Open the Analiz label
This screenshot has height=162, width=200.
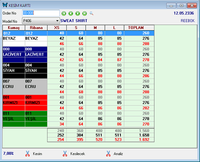pyautogui.click(x=118, y=154)
